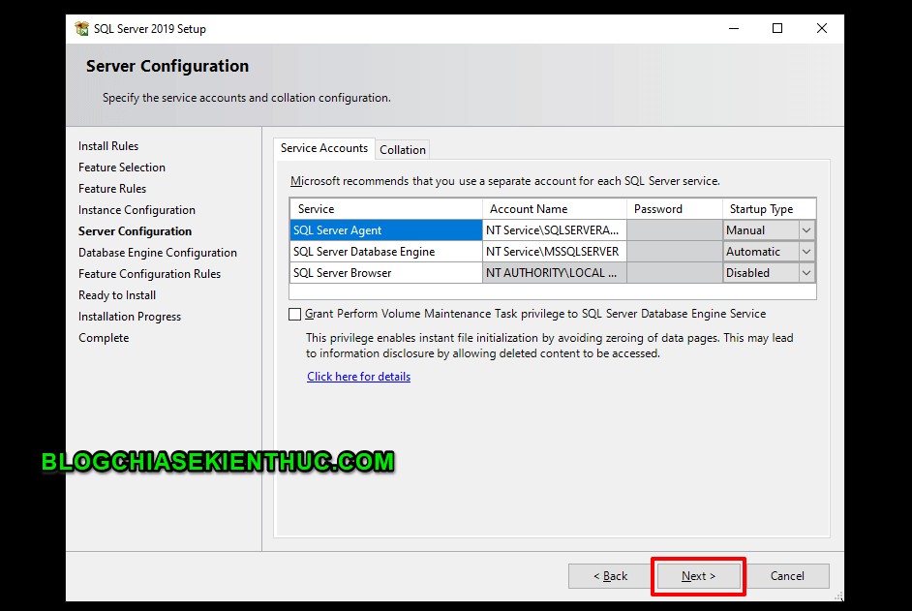
Task: Open the Startup Type dropdown for SQL Server Agent
Action: click(x=806, y=229)
